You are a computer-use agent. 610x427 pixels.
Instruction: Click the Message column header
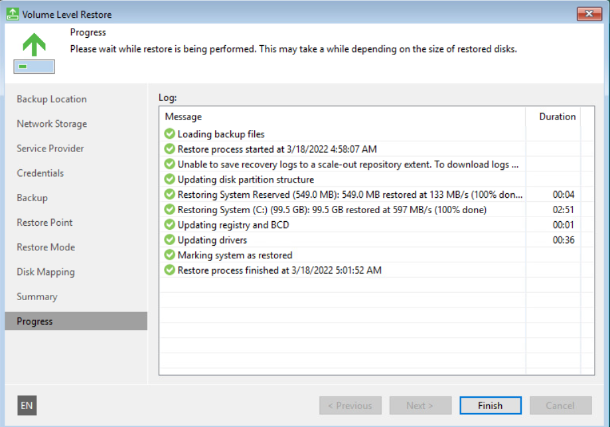(183, 117)
